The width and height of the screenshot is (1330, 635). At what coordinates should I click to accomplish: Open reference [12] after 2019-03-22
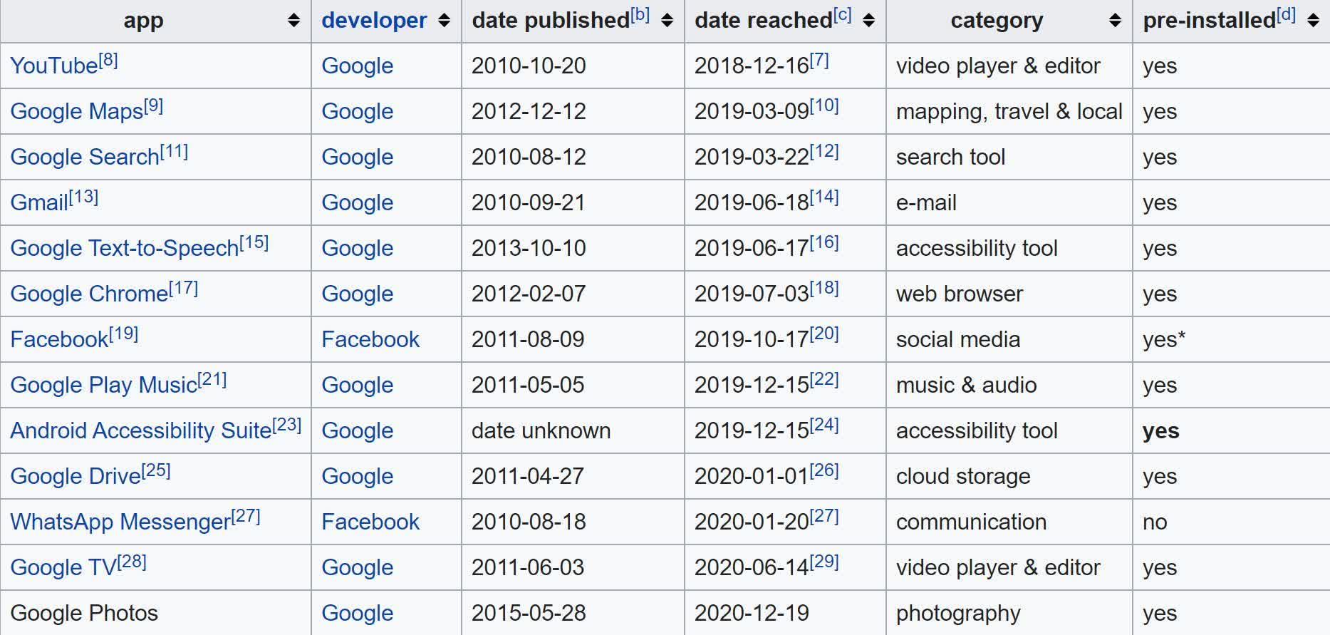tap(824, 151)
